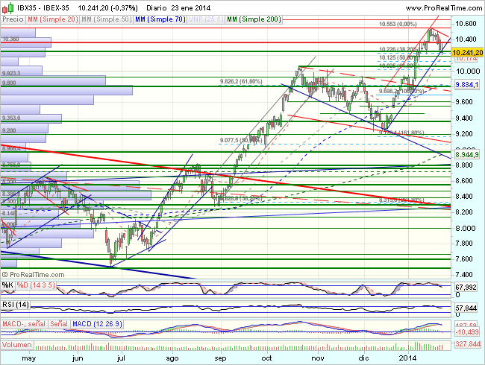Click the -10,499 MACD value
485x365 pixels.
click(x=467, y=331)
